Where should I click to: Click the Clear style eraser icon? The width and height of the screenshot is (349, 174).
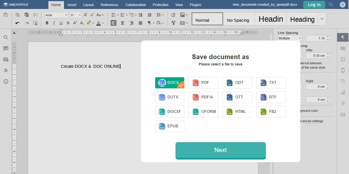click(173, 15)
